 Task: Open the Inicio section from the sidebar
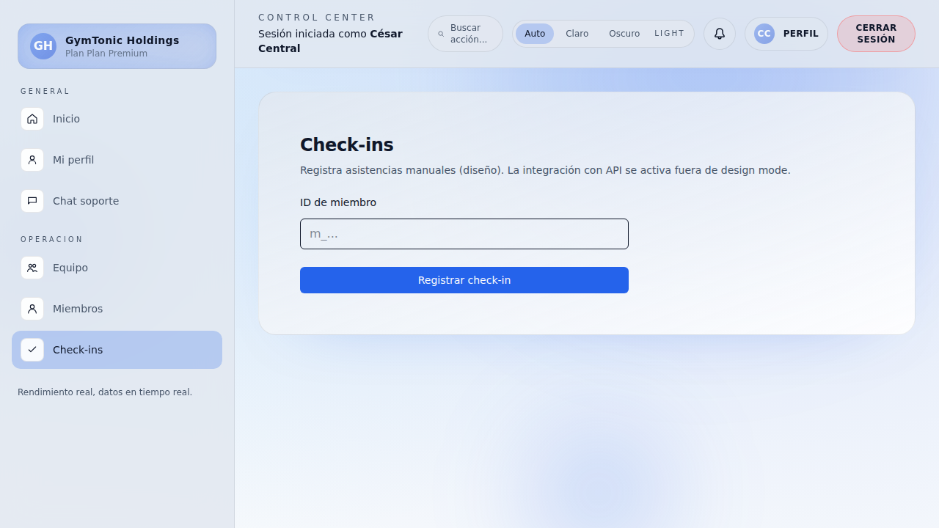click(66, 118)
